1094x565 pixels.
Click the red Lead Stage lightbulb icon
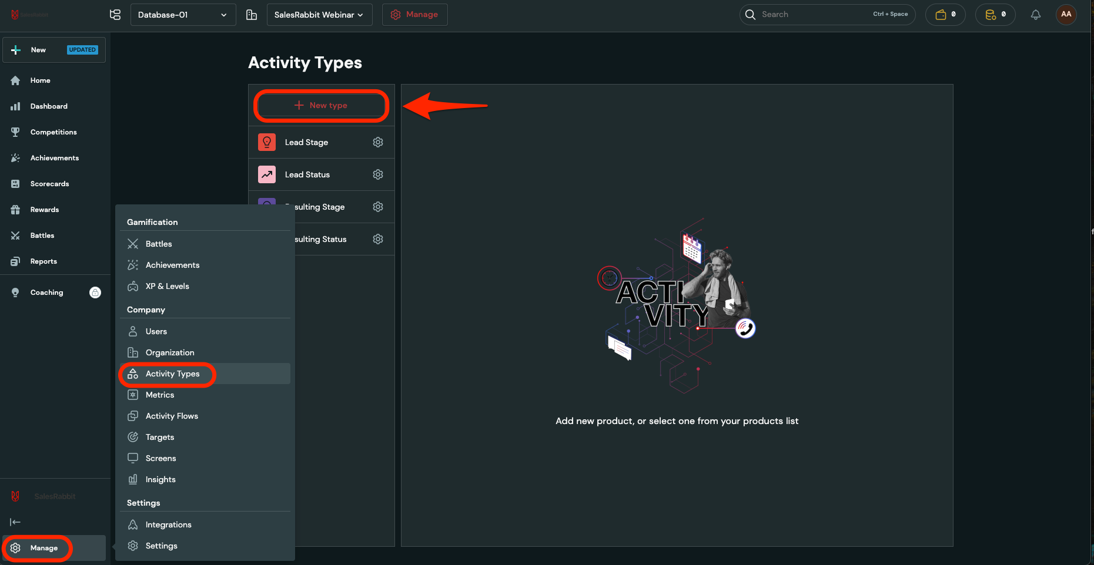(x=267, y=142)
